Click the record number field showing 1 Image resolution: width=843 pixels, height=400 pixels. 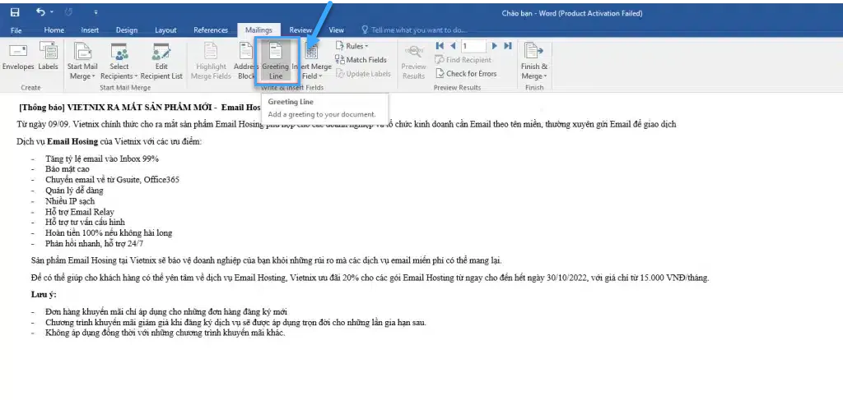[x=473, y=46]
